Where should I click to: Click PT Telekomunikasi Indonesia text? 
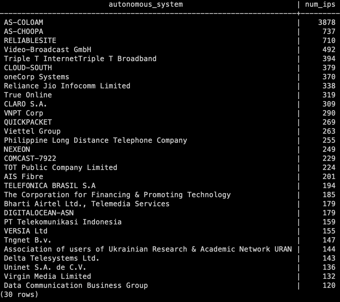[63, 222]
